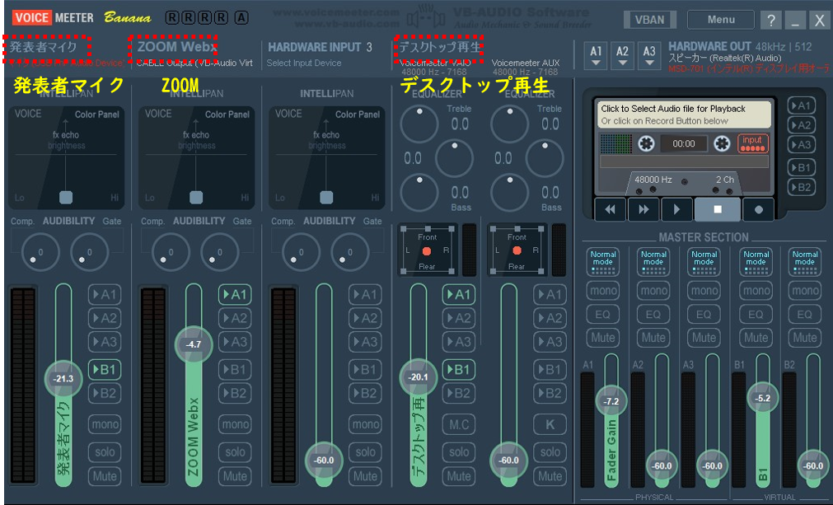Select input device for Hardware Input 3

[x=304, y=63]
